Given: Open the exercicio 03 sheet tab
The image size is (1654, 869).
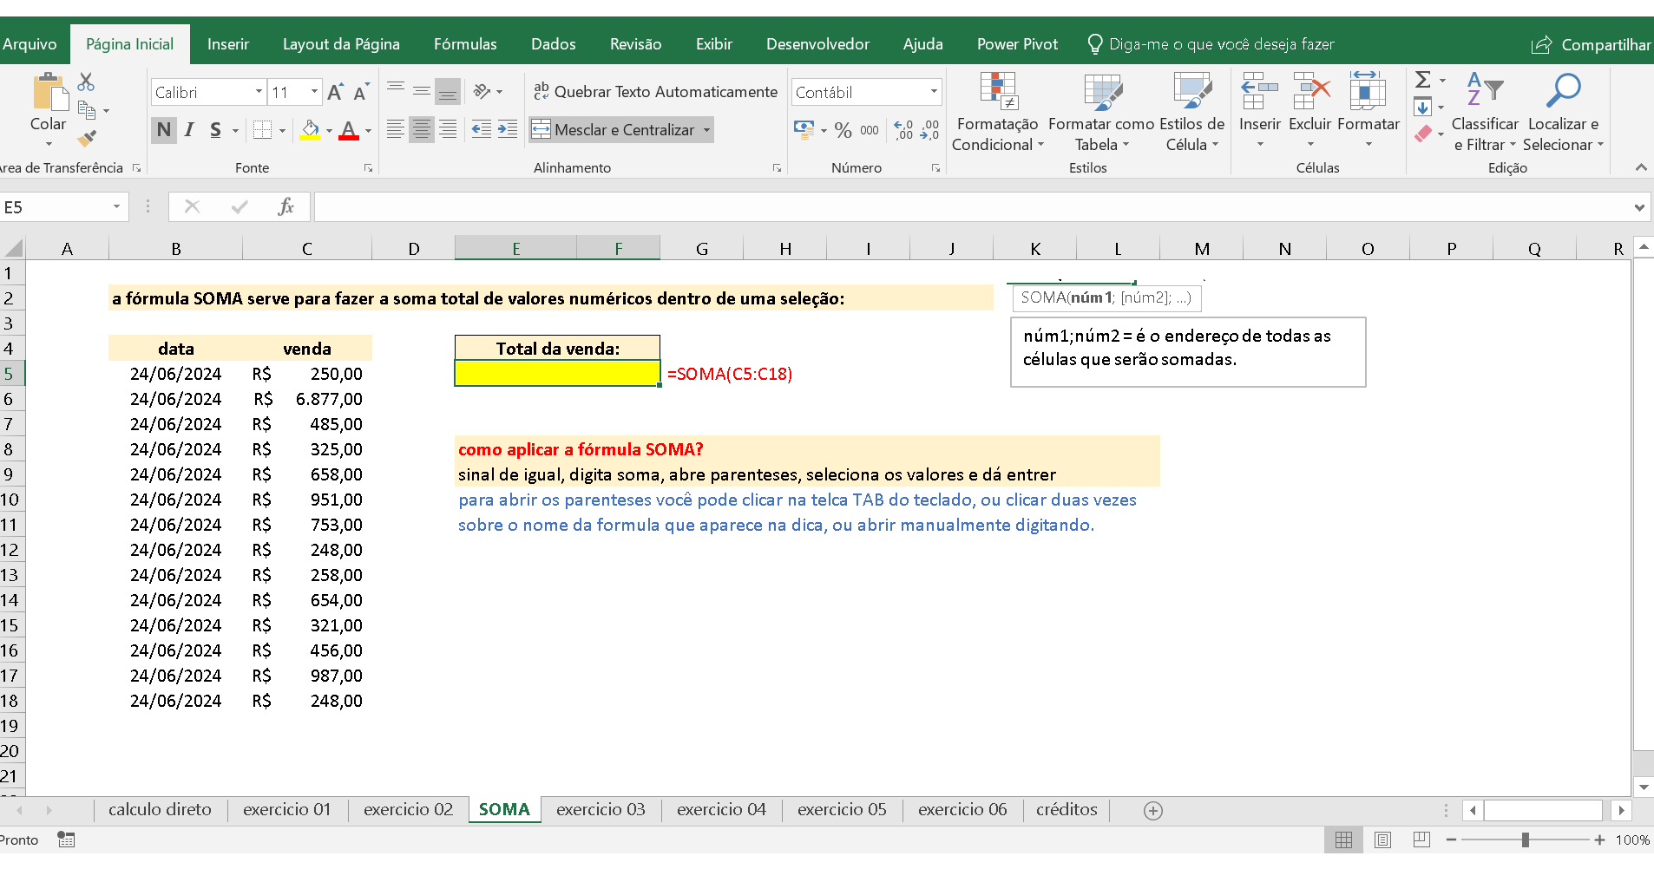Looking at the screenshot, I should (601, 809).
